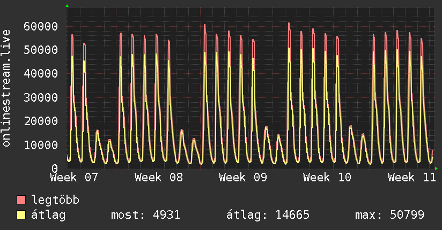The width and height of the screenshot is (442, 230).
Task: Click the green arrow atop the y-axis
Action: [67, 6]
